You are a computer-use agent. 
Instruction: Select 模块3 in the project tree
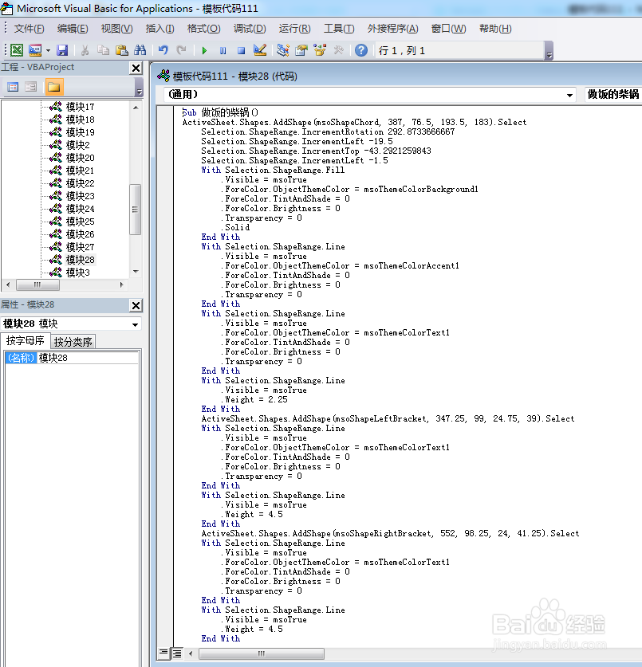click(77, 273)
